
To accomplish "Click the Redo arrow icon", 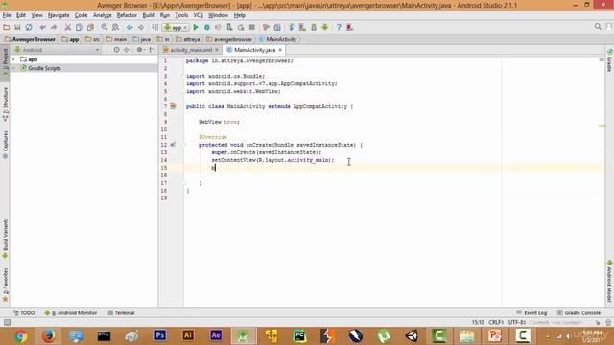I will click(x=54, y=27).
